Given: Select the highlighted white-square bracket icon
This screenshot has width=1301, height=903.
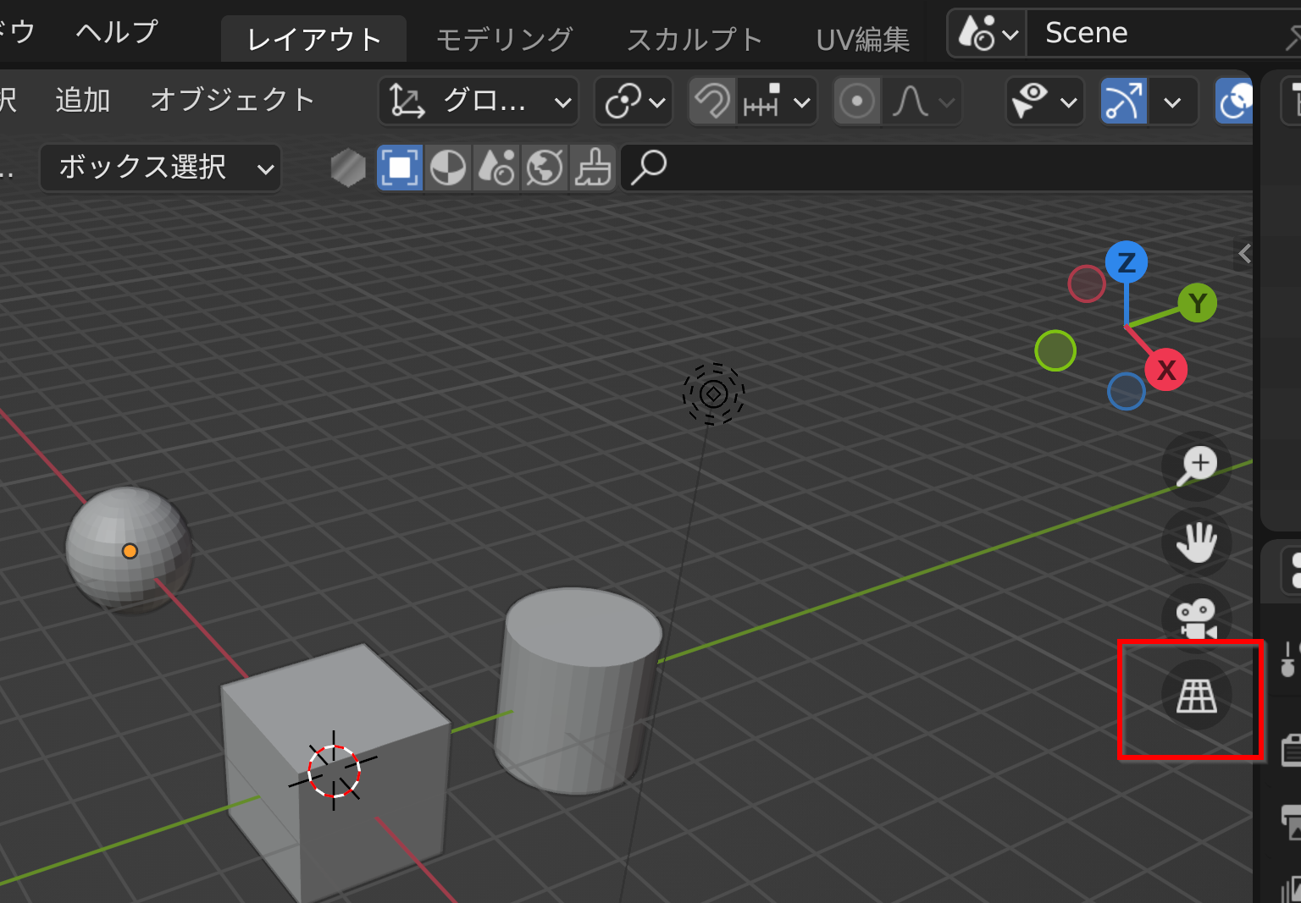Looking at the screenshot, I should 400,168.
